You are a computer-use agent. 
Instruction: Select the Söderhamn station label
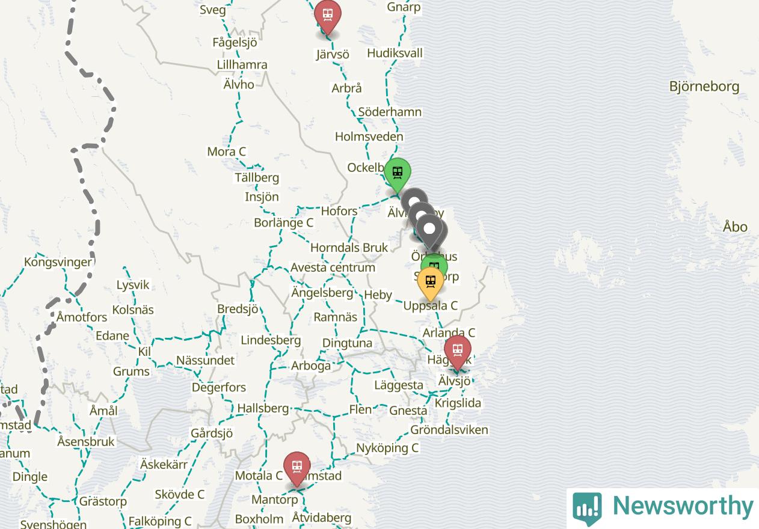pos(390,112)
